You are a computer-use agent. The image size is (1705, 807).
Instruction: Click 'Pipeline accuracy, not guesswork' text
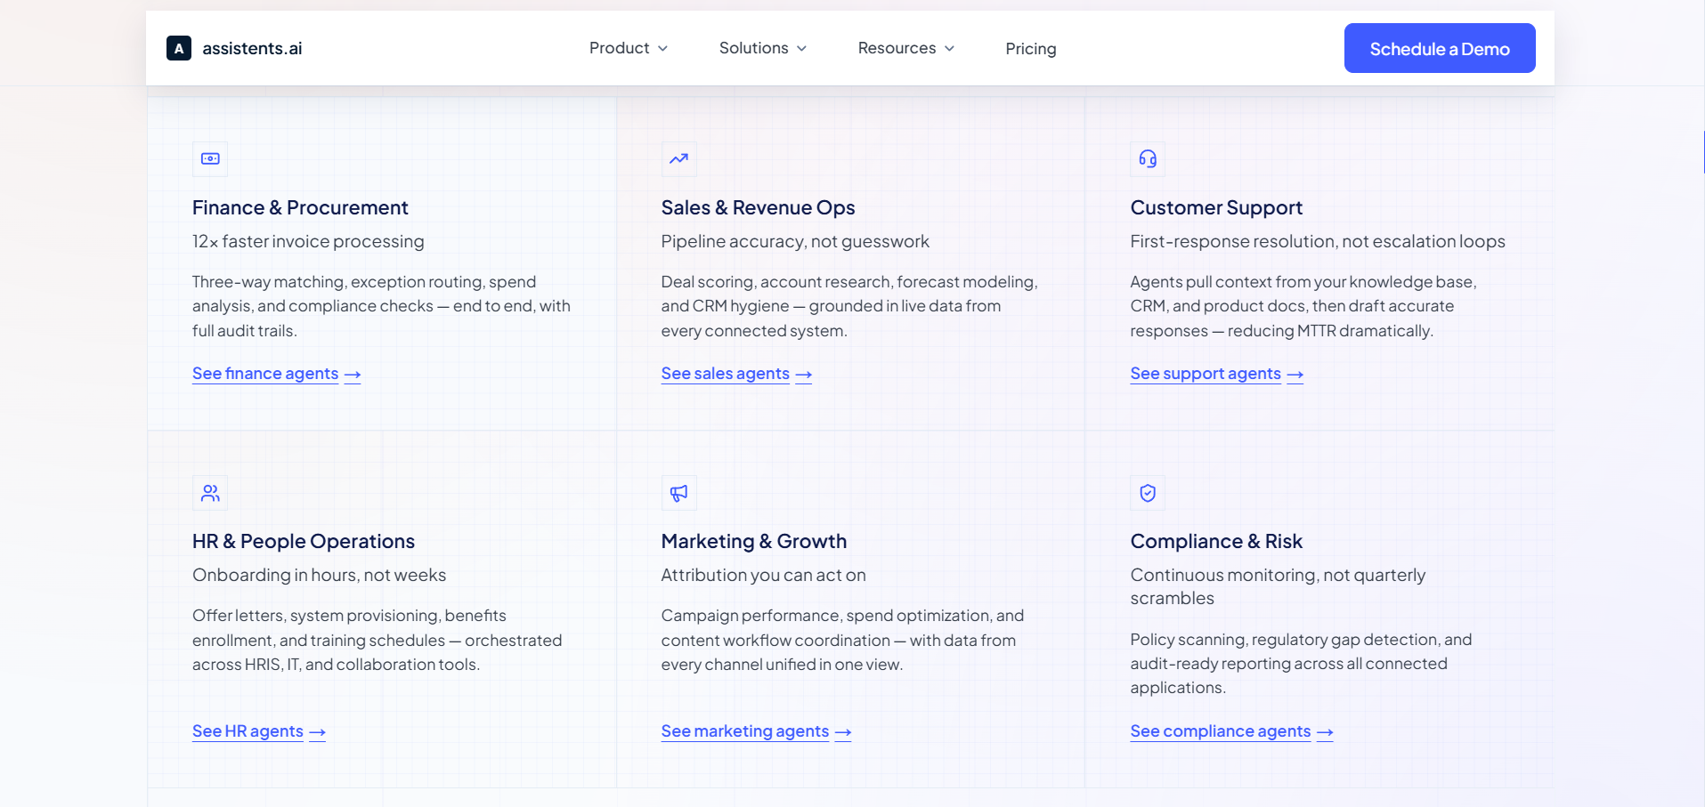tap(795, 241)
